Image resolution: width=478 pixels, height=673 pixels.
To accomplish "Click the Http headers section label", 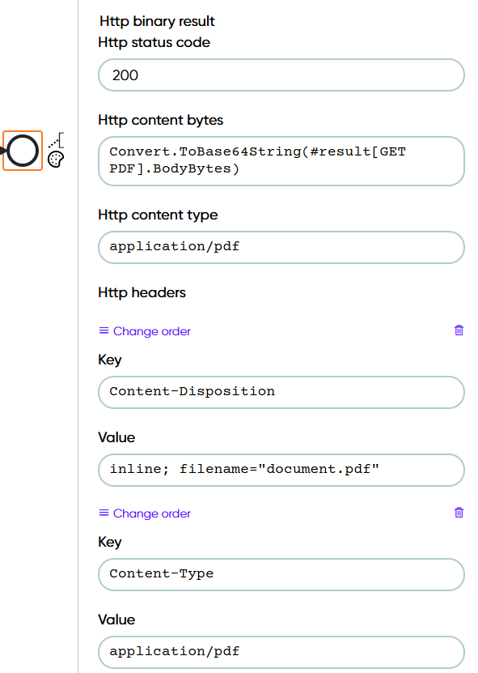I will (x=142, y=292).
